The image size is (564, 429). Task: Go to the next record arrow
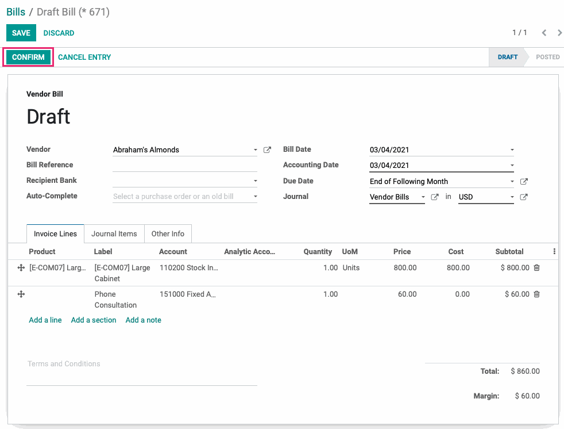click(559, 33)
